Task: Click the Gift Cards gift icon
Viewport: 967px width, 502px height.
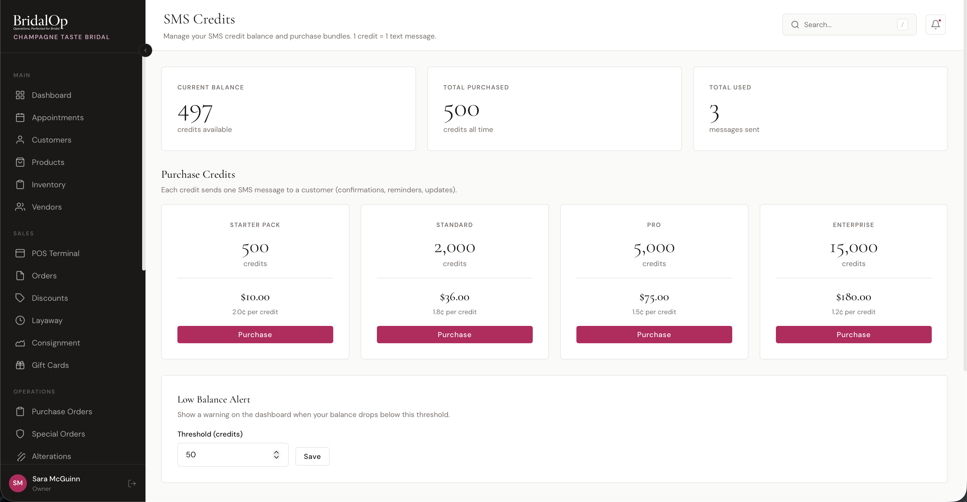Action: (21, 365)
